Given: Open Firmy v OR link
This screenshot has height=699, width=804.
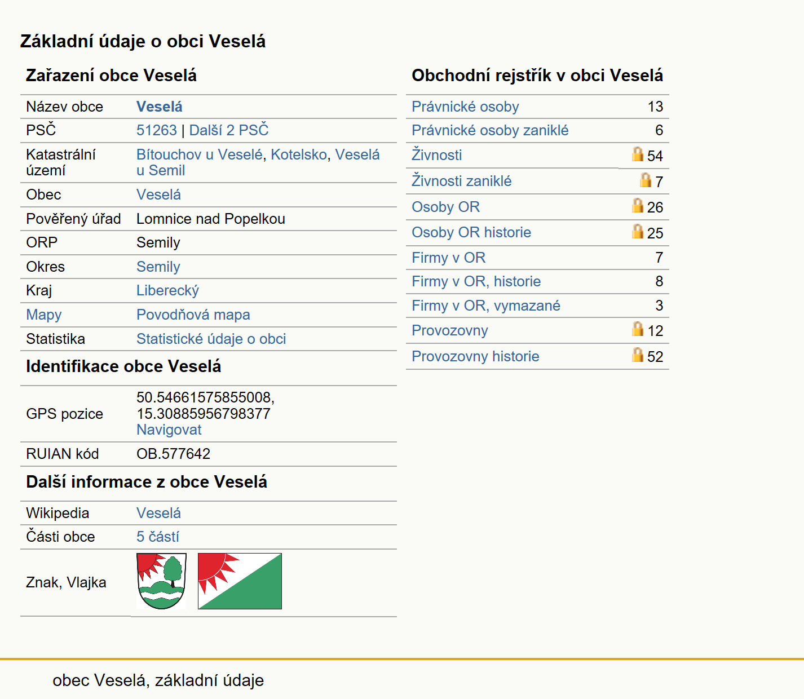Looking at the screenshot, I should point(448,258).
